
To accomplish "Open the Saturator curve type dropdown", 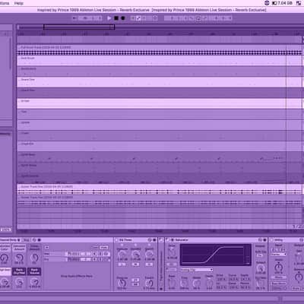I will click(196, 270).
